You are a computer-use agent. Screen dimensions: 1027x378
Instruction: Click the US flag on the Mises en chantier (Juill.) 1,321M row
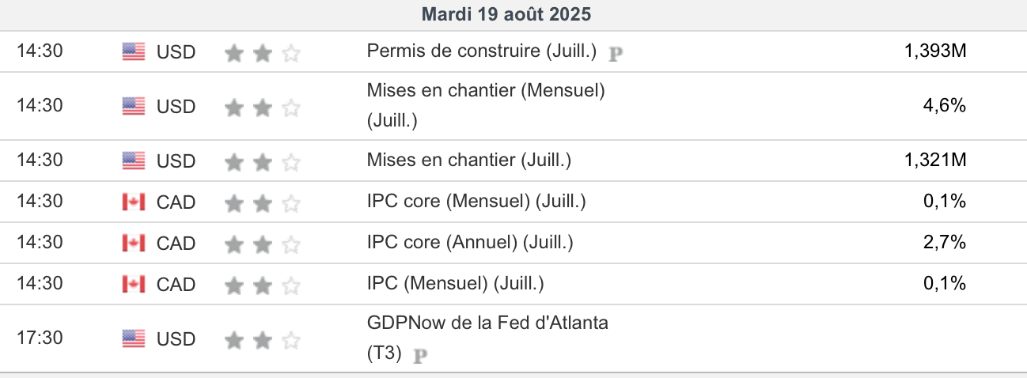(134, 161)
